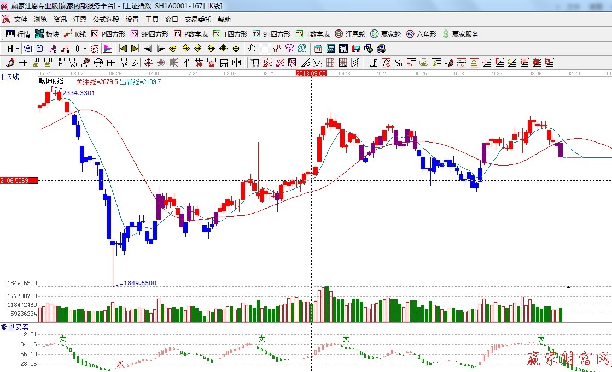Select the hand pan tool icon

252,48
